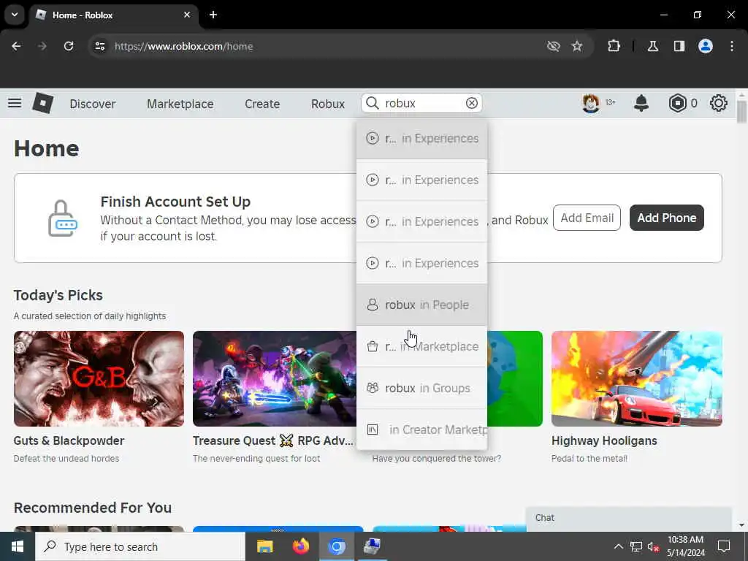
Task: Show hidden system tray icons
Action: point(618,546)
